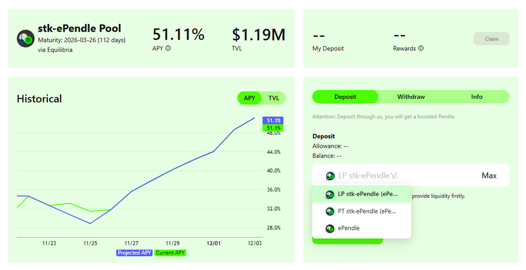Collapse the LP stk-ePendle token selector dropdown
The image size is (526, 270).
point(393,176)
